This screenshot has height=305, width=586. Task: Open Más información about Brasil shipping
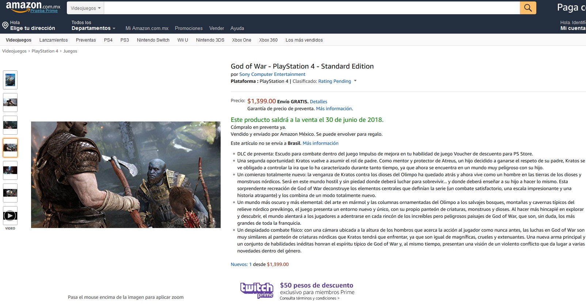pyautogui.click(x=320, y=143)
